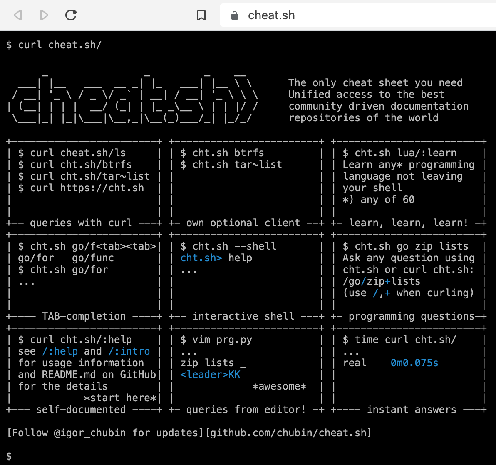Click '/go/zip+lists' path text
Viewport: 496px width, 465px height.
(x=382, y=281)
